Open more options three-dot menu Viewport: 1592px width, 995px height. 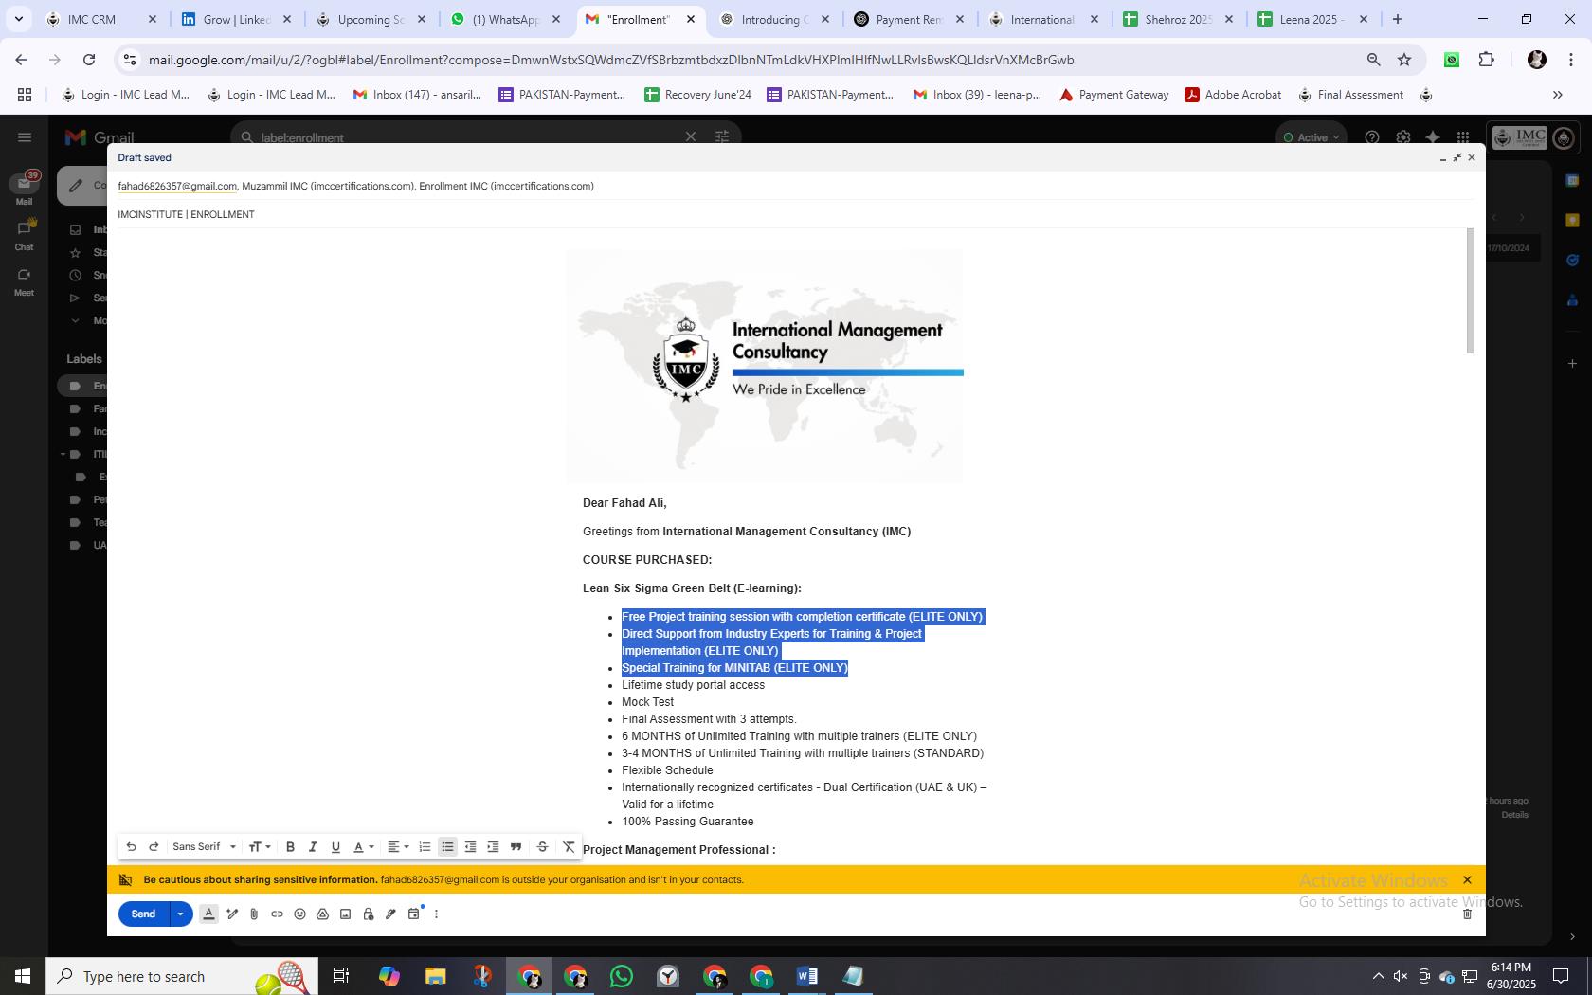coord(436,914)
